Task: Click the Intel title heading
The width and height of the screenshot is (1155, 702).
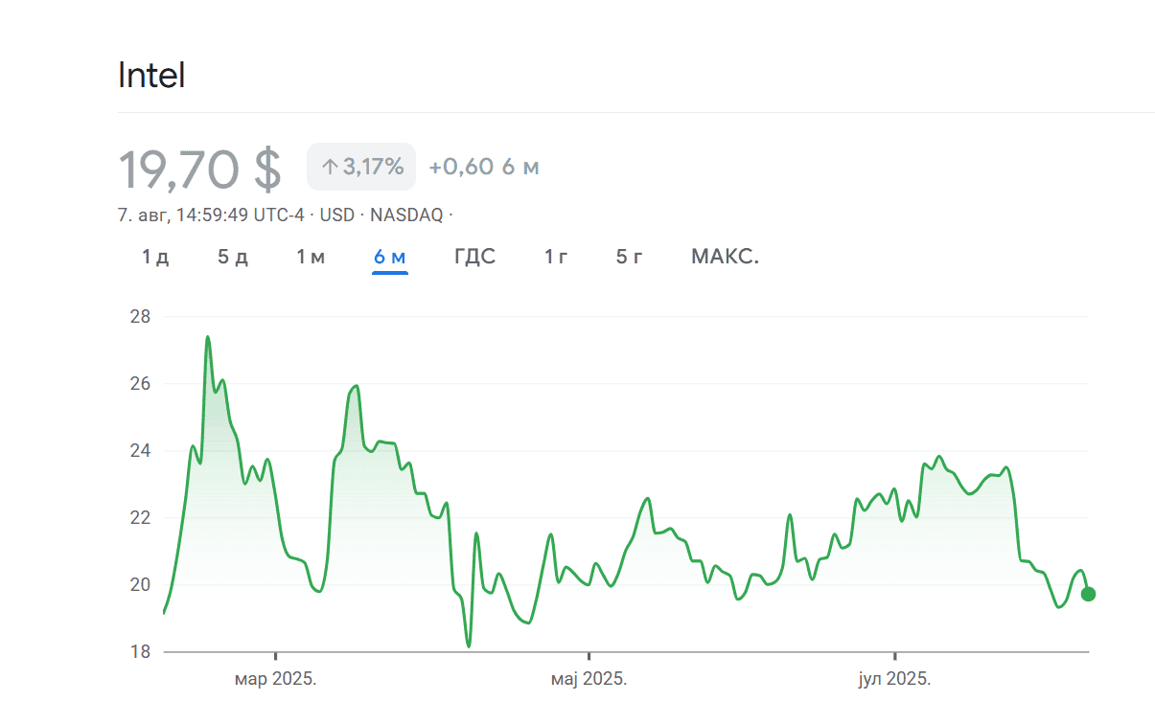Action: pyautogui.click(x=151, y=75)
